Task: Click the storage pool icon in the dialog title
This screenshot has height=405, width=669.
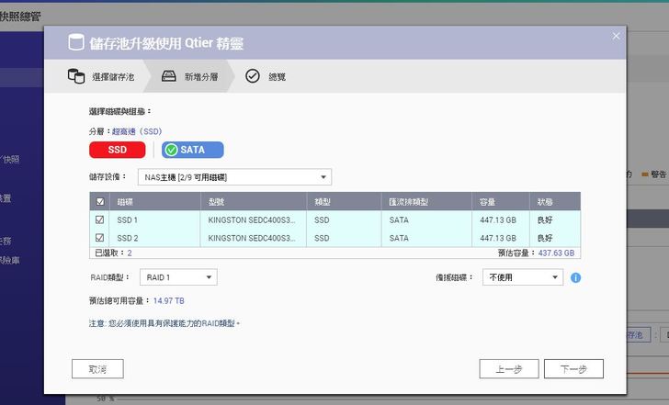Action: point(76,43)
